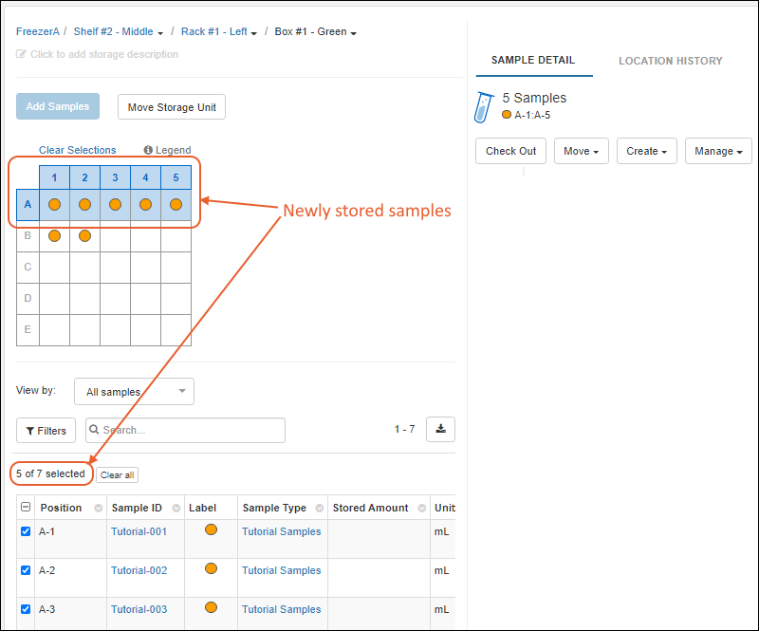Click the orange sample dot in cell B-1
759x631 pixels.
pyautogui.click(x=54, y=235)
